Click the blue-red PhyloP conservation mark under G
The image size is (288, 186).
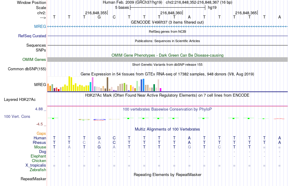click(99, 120)
